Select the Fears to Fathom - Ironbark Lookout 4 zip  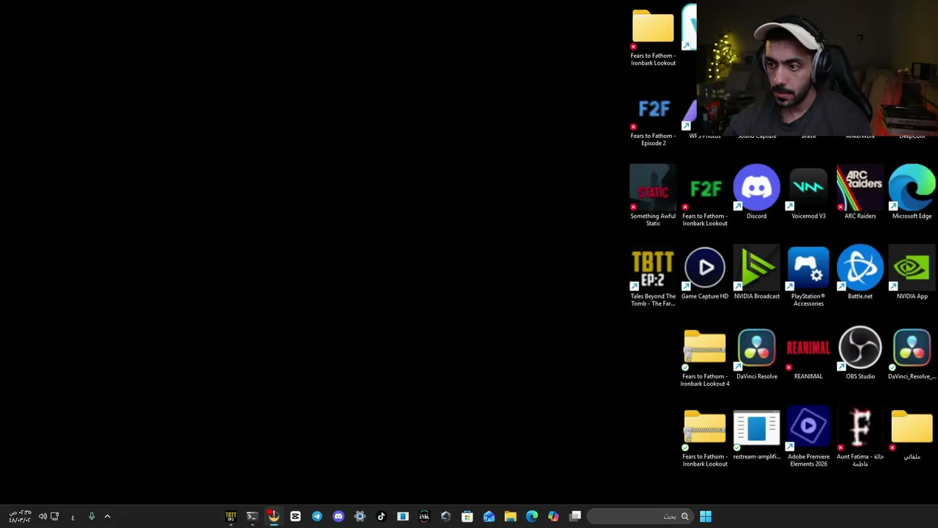[x=705, y=357]
